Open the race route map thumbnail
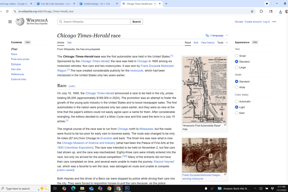Screen dimensions: 288x192 pos(204,90)
